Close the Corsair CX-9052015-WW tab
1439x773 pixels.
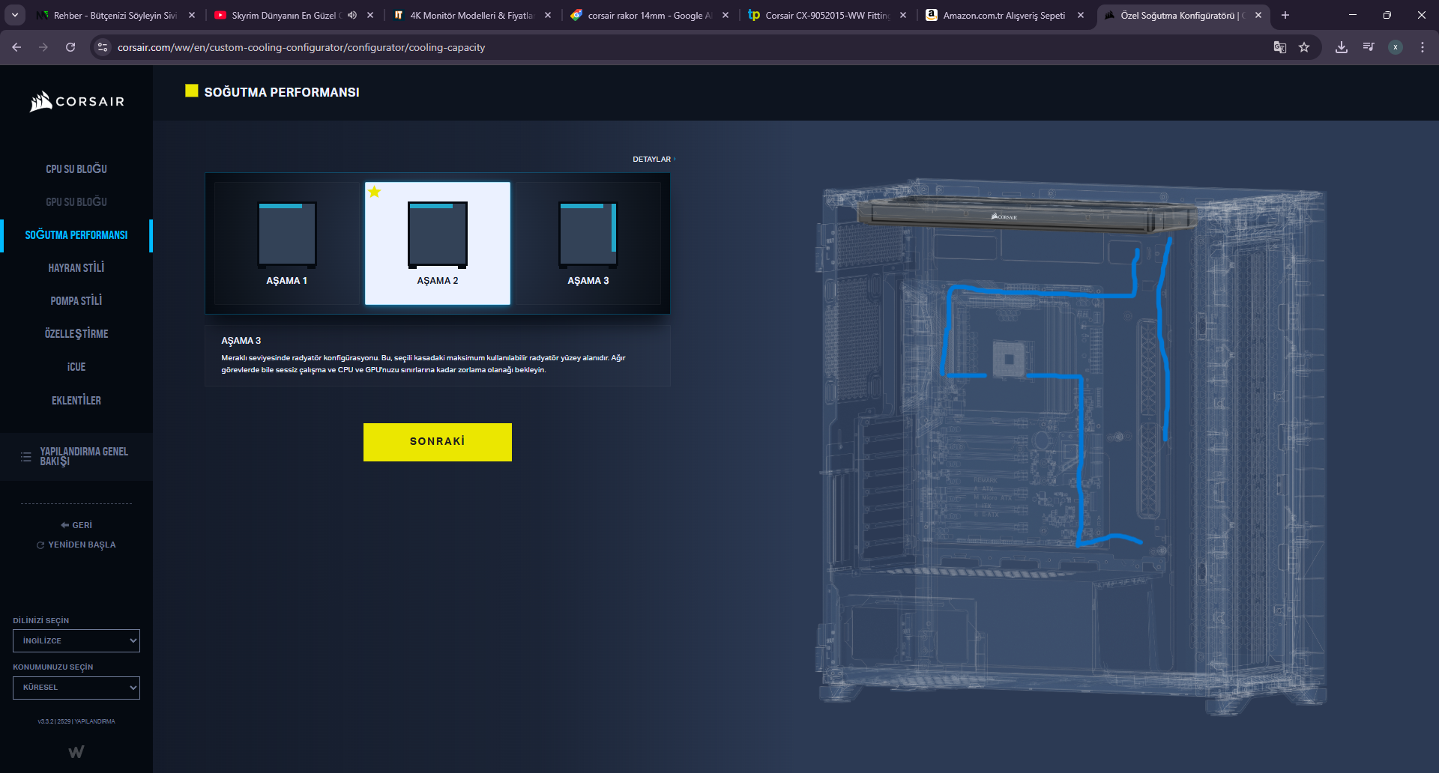[903, 15]
